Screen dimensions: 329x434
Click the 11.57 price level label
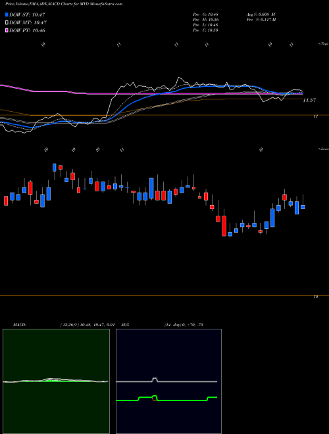click(x=309, y=100)
